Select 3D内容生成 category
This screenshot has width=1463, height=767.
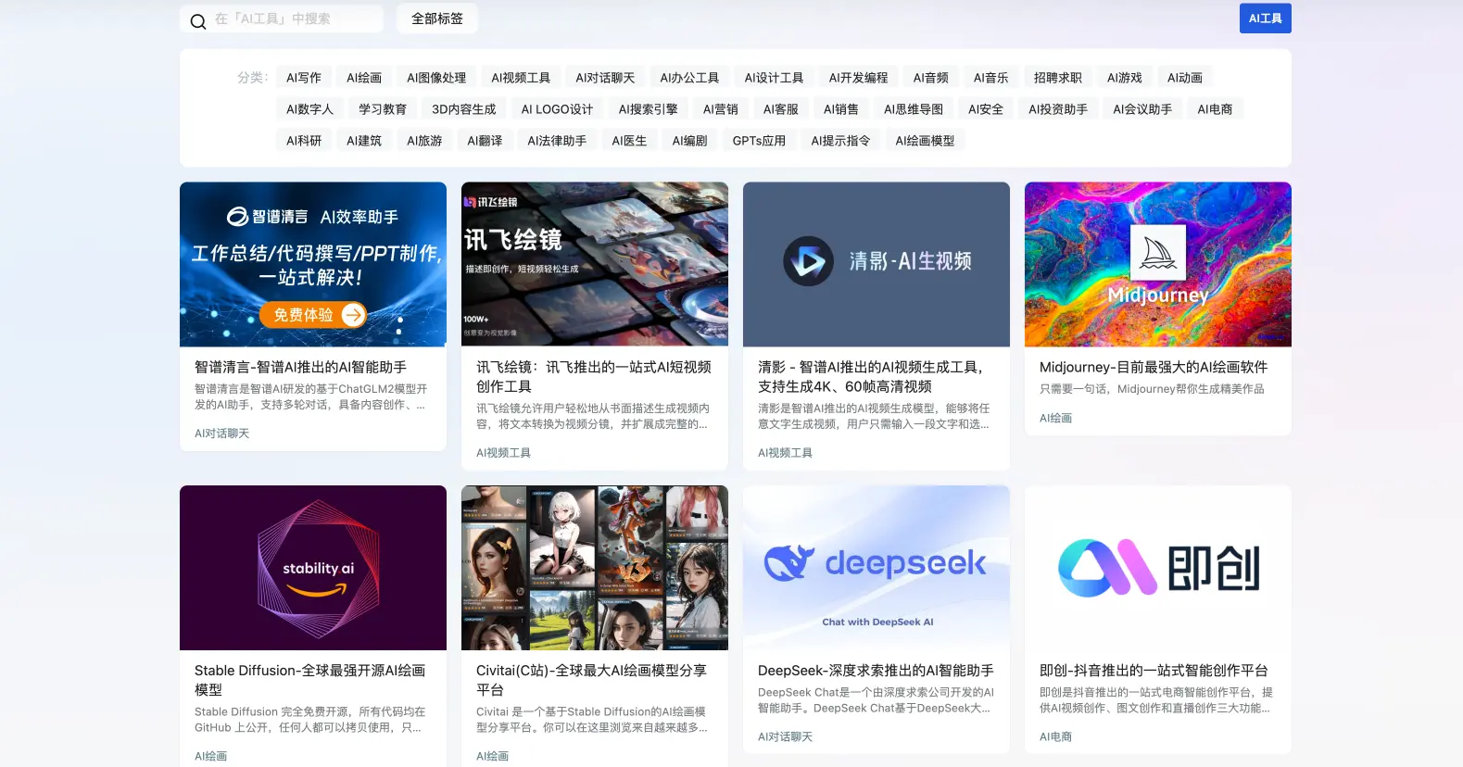click(464, 109)
